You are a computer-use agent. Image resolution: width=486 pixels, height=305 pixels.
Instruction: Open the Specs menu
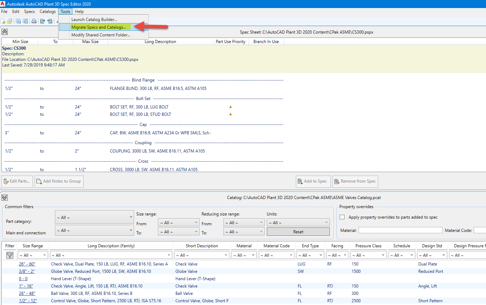click(29, 12)
